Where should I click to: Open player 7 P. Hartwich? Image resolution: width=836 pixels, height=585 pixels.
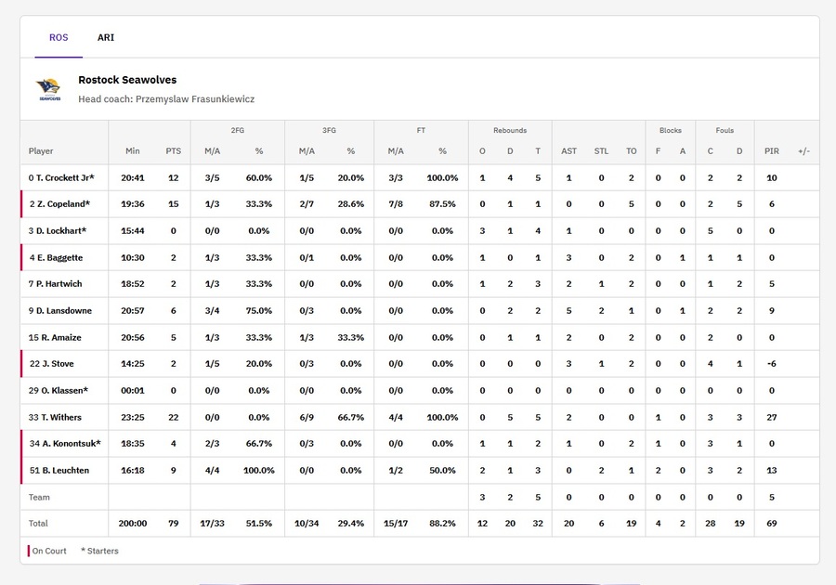(x=56, y=284)
